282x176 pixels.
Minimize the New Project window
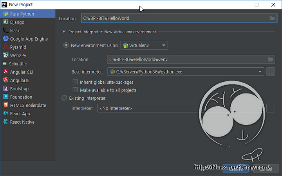tap(240, 5)
